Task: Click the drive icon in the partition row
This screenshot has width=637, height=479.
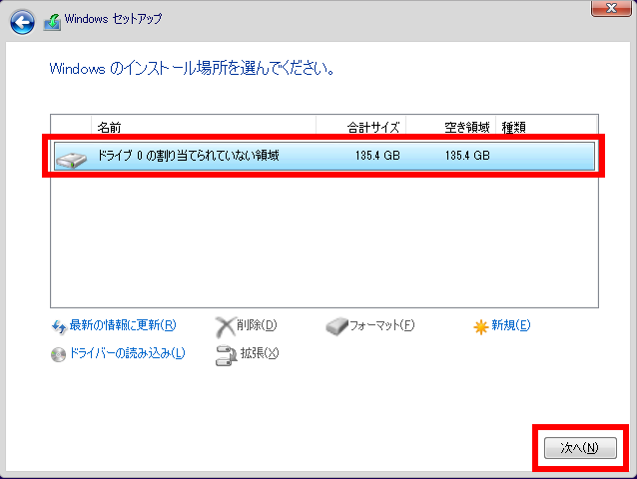Action: pyautogui.click(x=71, y=157)
